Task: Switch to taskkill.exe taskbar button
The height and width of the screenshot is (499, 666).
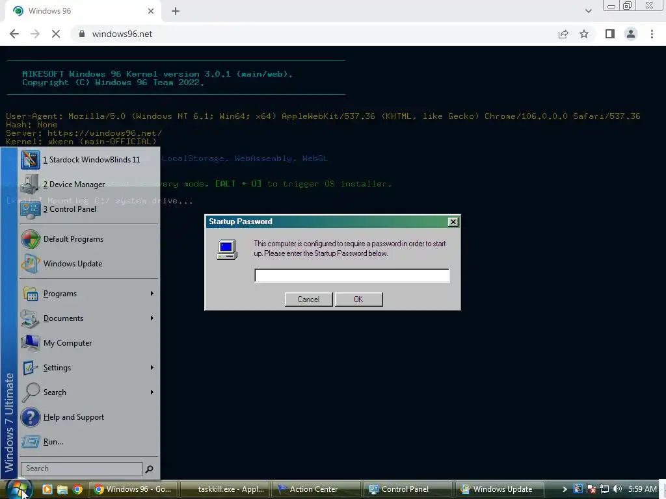Action: point(225,489)
